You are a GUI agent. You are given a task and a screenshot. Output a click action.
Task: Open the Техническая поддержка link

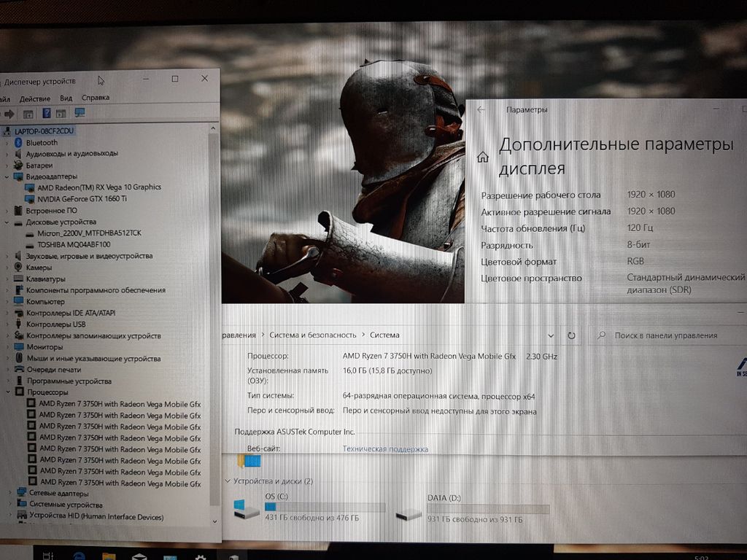[385, 449]
